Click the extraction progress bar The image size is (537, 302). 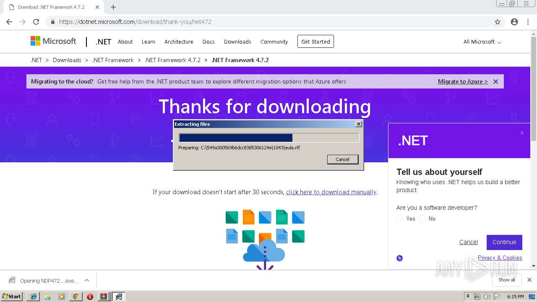click(x=269, y=138)
